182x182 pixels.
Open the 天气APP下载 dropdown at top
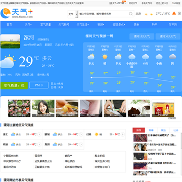118,3
